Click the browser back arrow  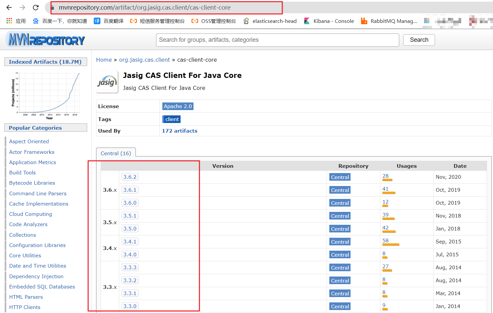(x=9, y=7)
